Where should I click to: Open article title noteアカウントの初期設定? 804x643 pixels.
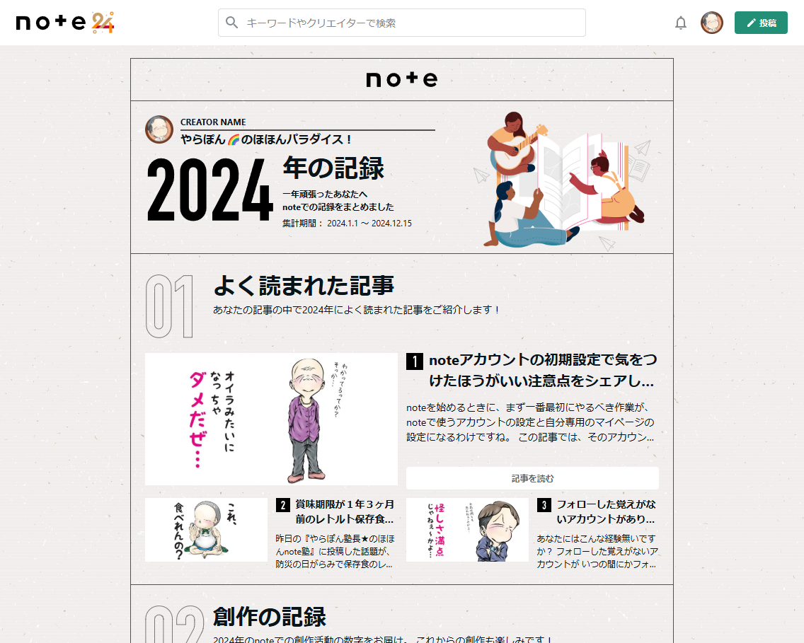[541, 370]
